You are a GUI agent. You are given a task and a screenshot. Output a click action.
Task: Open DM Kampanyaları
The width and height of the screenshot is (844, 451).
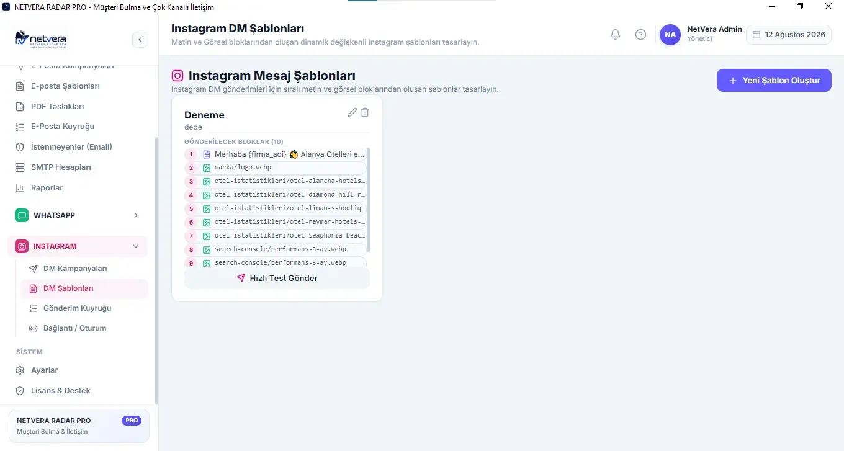(x=84, y=269)
